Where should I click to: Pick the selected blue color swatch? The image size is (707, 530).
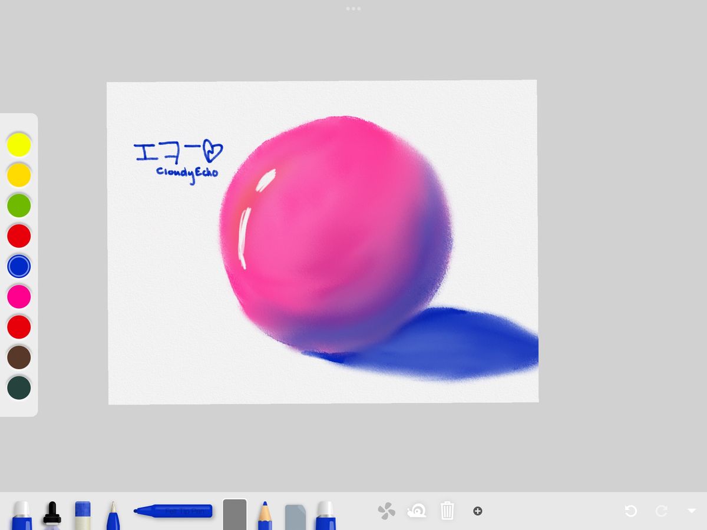(x=19, y=266)
